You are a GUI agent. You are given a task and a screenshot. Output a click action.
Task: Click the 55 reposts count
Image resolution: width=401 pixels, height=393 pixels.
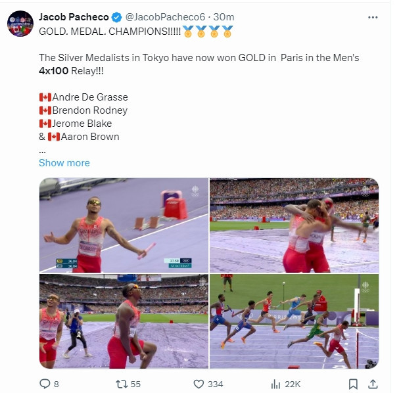pyautogui.click(x=135, y=384)
